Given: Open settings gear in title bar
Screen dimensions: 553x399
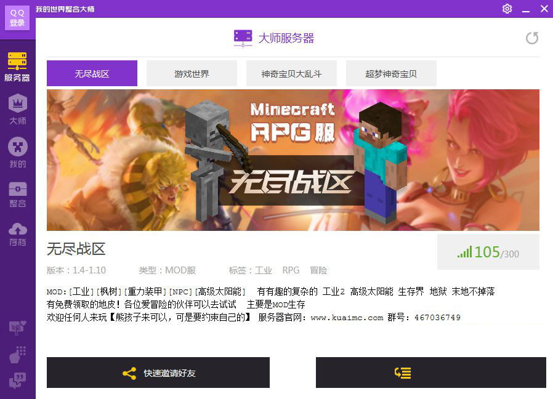Looking at the screenshot, I should [x=507, y=9].
